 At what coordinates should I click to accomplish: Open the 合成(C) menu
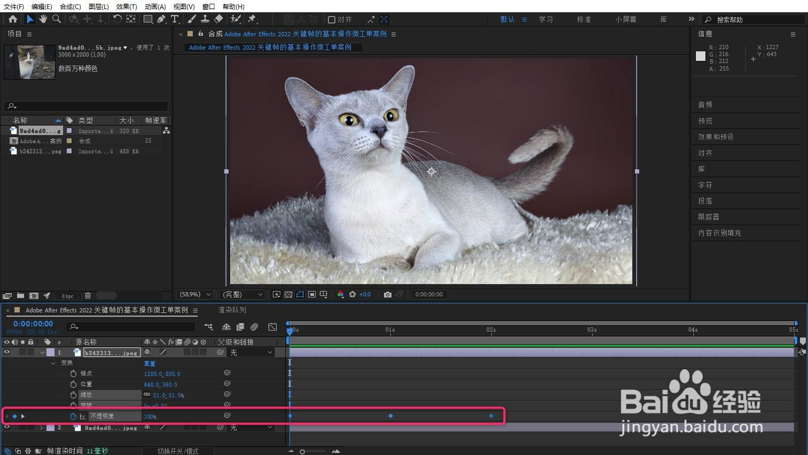point(70,6)
